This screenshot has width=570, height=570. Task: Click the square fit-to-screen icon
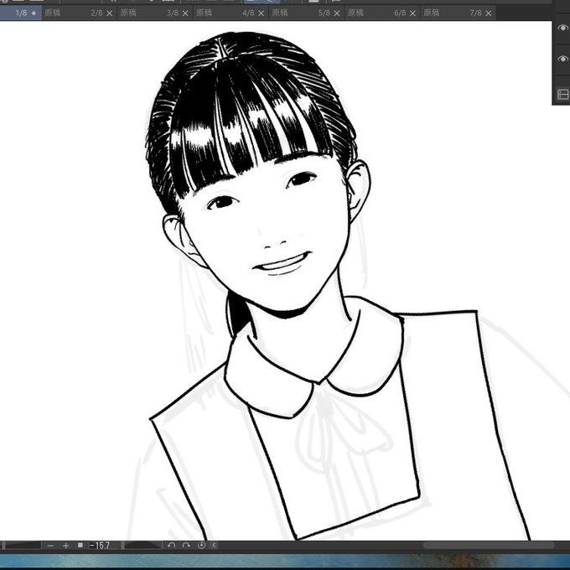80,546
